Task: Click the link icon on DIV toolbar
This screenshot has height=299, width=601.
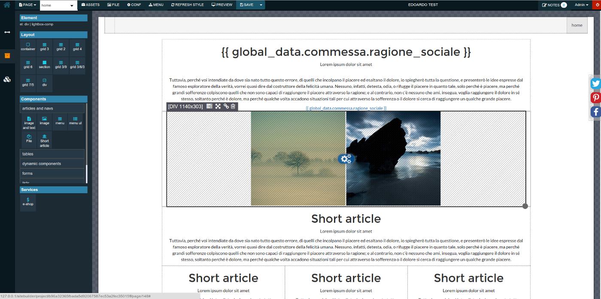Action: pos(226,106)
